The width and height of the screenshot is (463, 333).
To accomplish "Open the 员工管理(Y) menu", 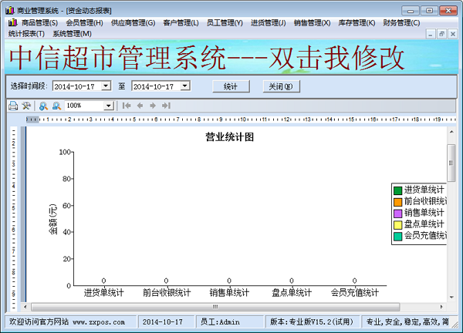I will [x=225, y=22].
